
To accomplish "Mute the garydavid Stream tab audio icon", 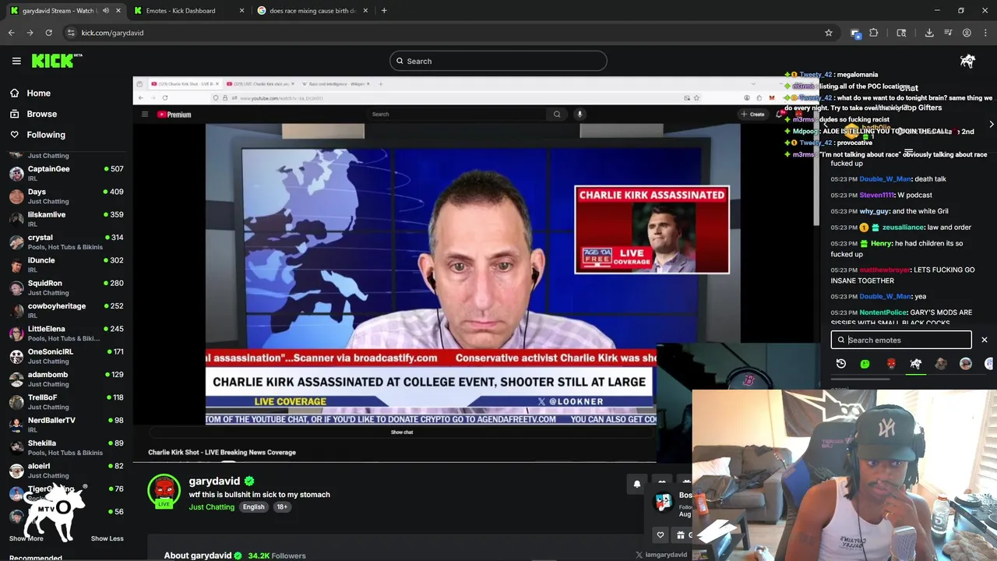I will click(106, 11).
